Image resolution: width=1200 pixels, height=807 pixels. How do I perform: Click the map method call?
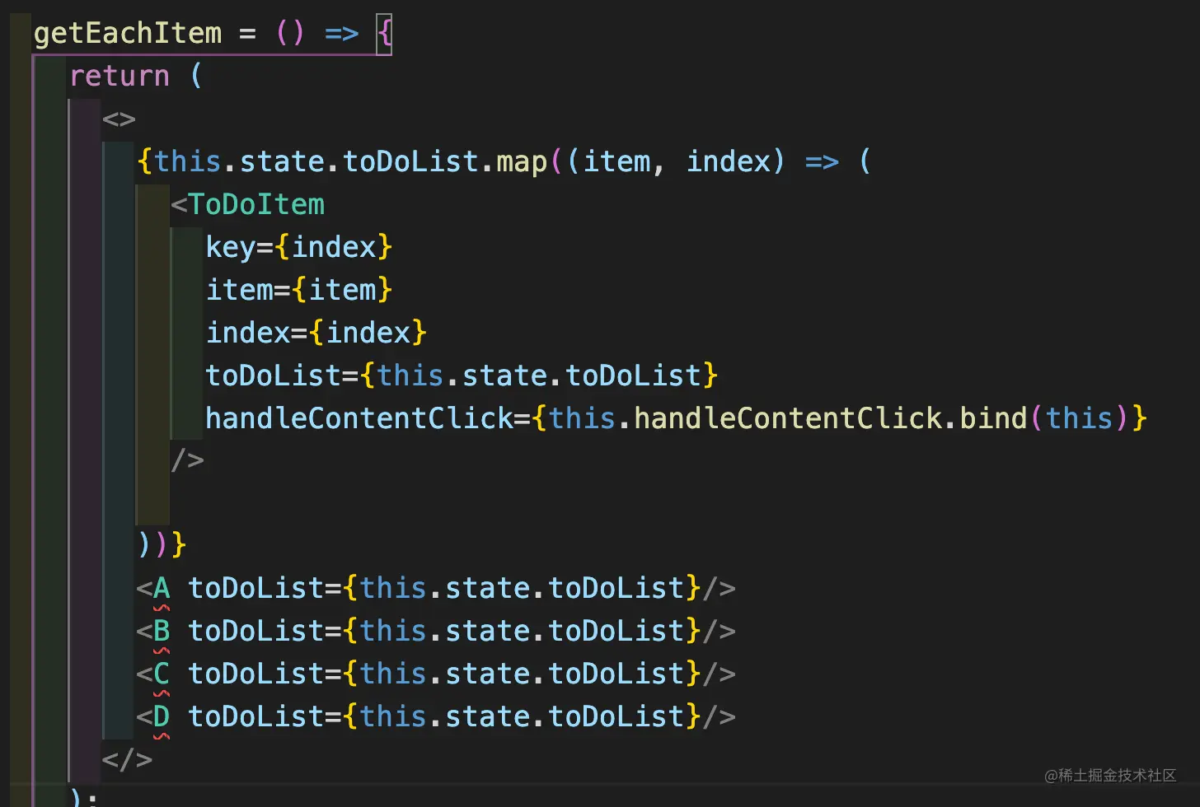coord(521,161)
